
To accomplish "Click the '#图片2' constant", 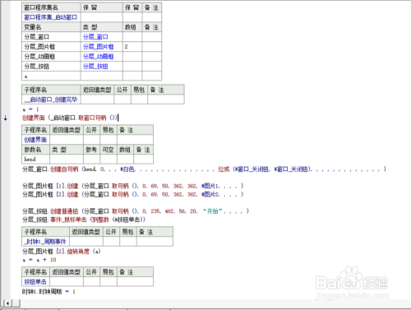I will click(210, 194).
